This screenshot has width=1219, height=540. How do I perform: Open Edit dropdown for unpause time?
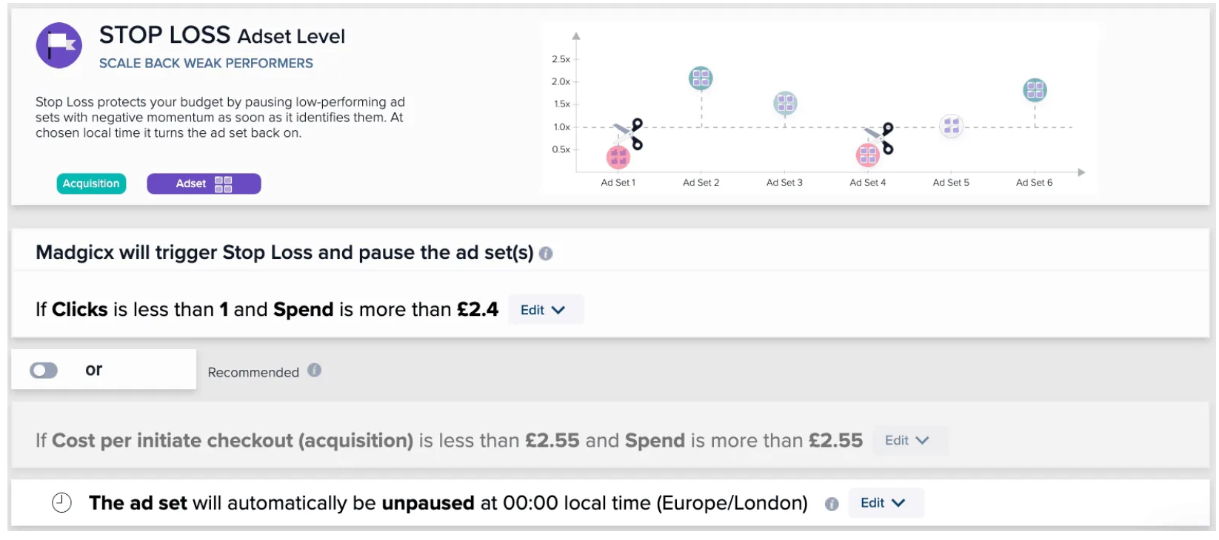coord(884,503)
